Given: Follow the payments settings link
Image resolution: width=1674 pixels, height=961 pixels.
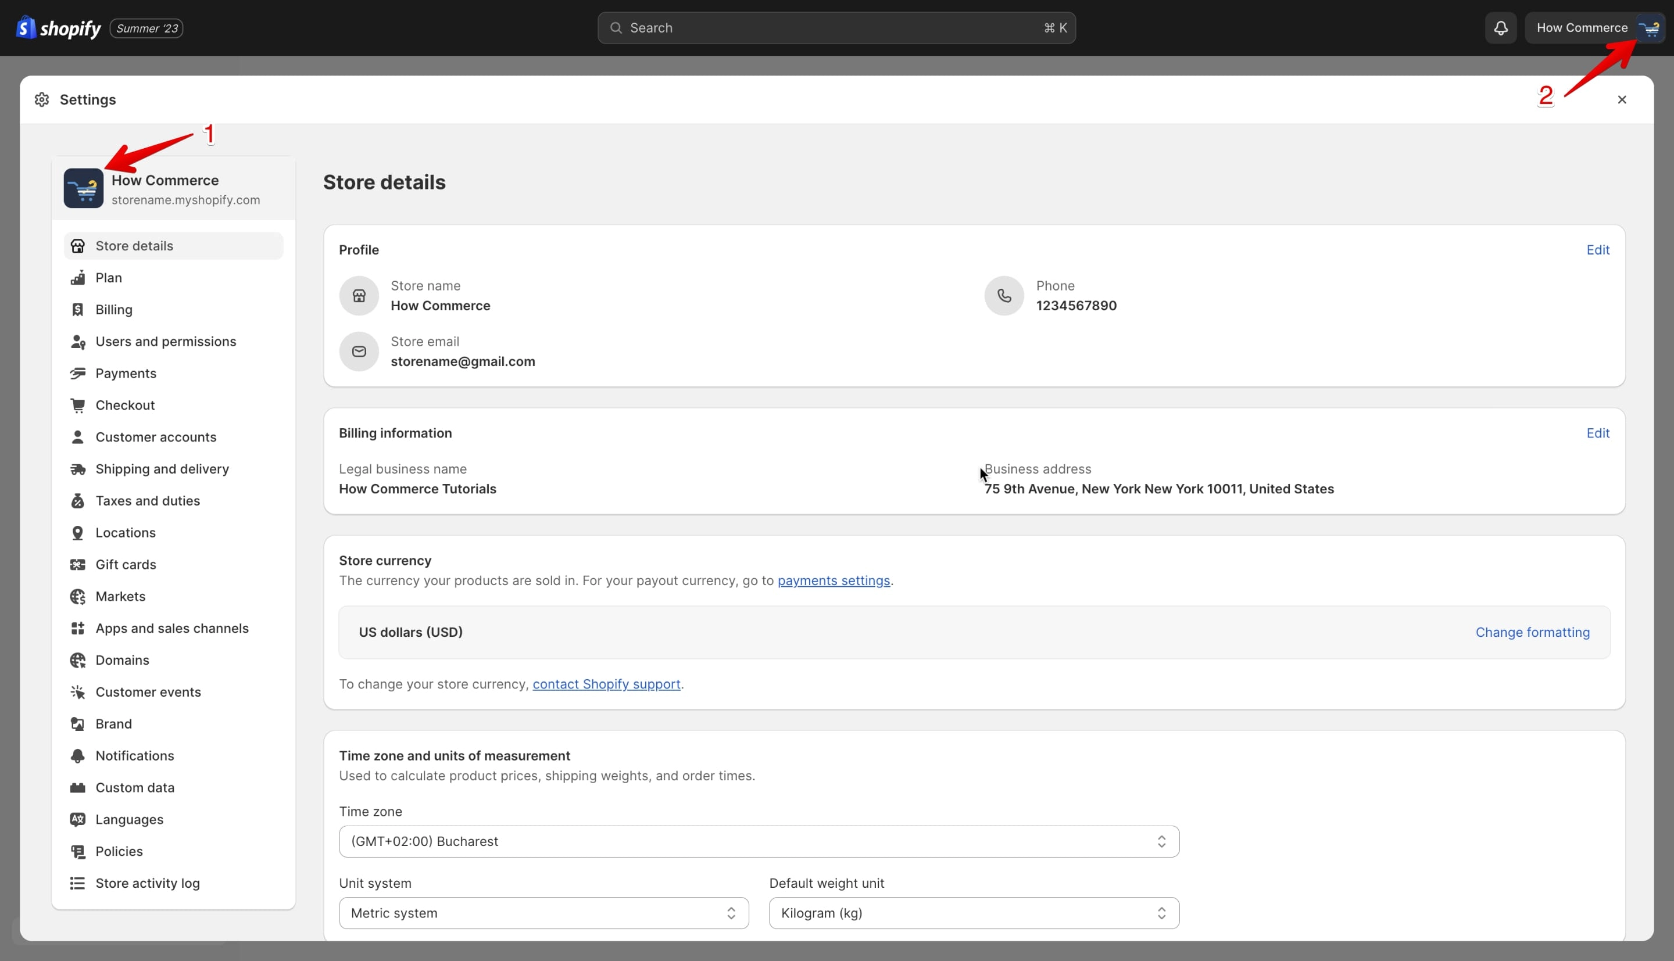Looking at the screenshot, I should pos(833,580).
